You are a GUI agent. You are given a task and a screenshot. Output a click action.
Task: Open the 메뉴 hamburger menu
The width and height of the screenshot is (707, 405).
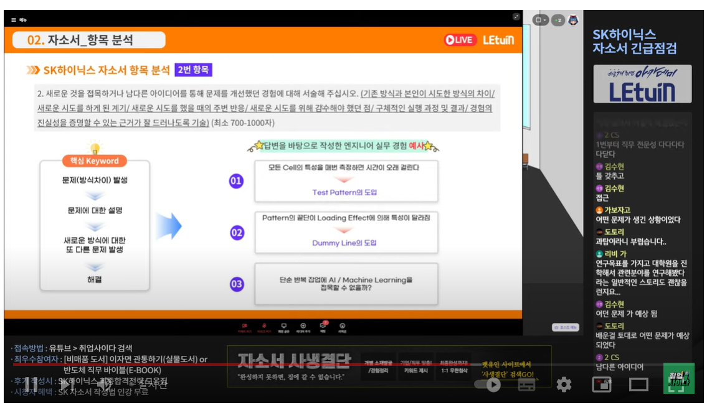19,20
